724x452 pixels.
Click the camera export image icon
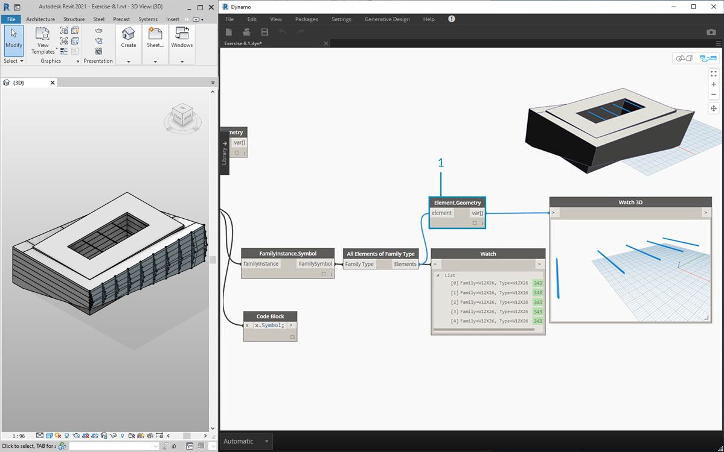coord(711,32)
